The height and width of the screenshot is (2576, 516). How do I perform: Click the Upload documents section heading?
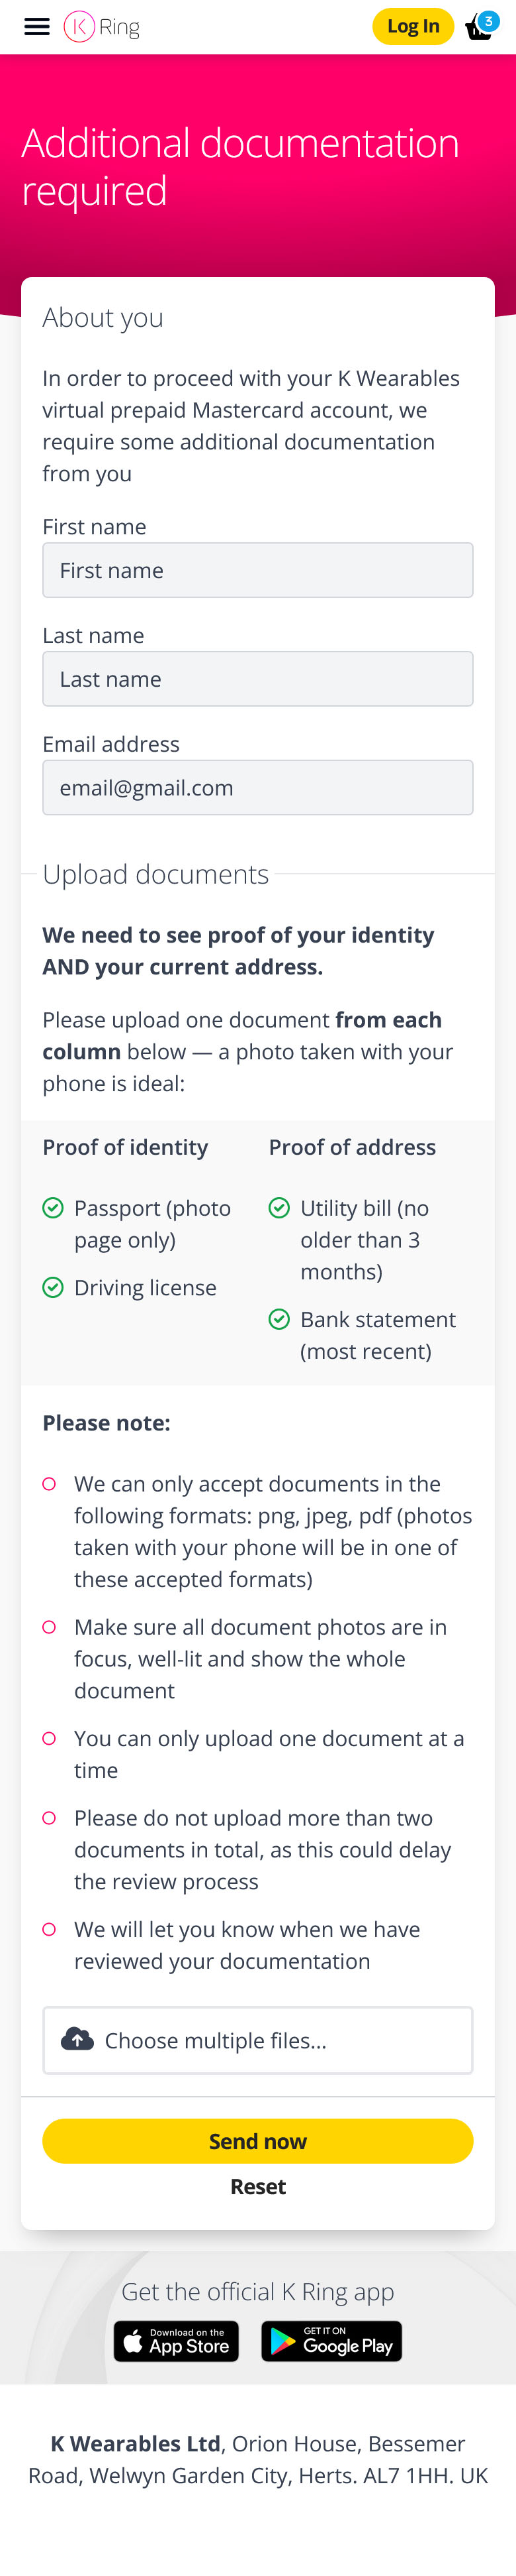tap(155, 874)
